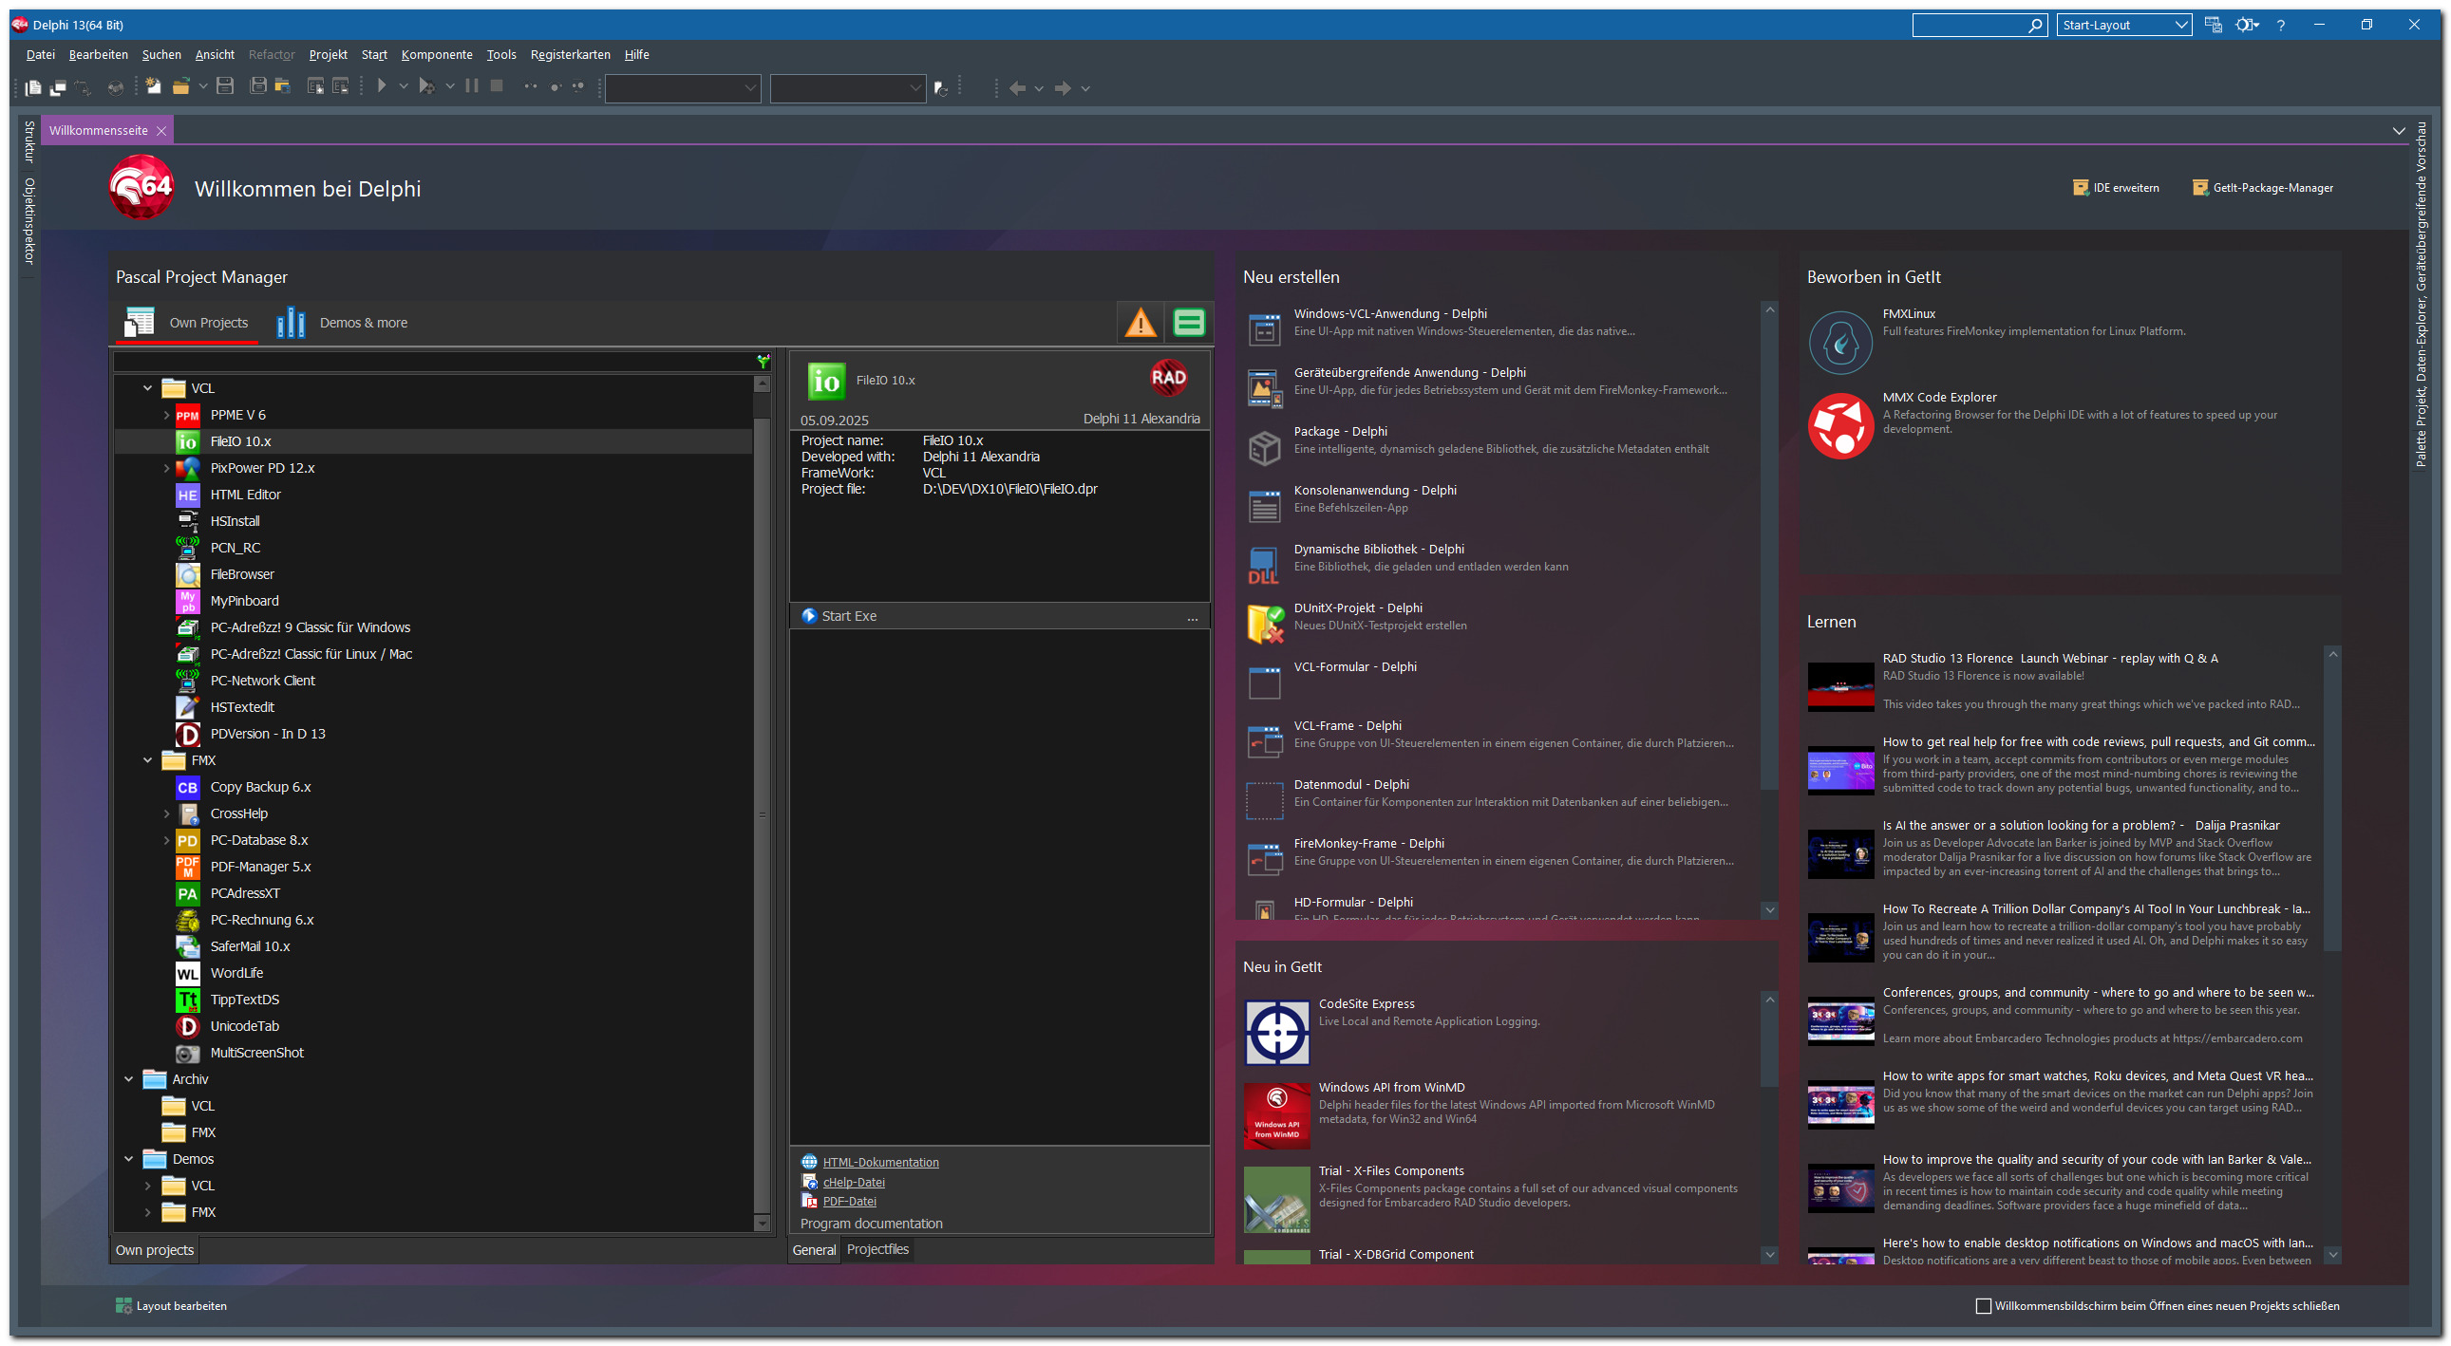Click the Layout bearbeiten button
The image size is (2451, 1346).
(179, 1305)
